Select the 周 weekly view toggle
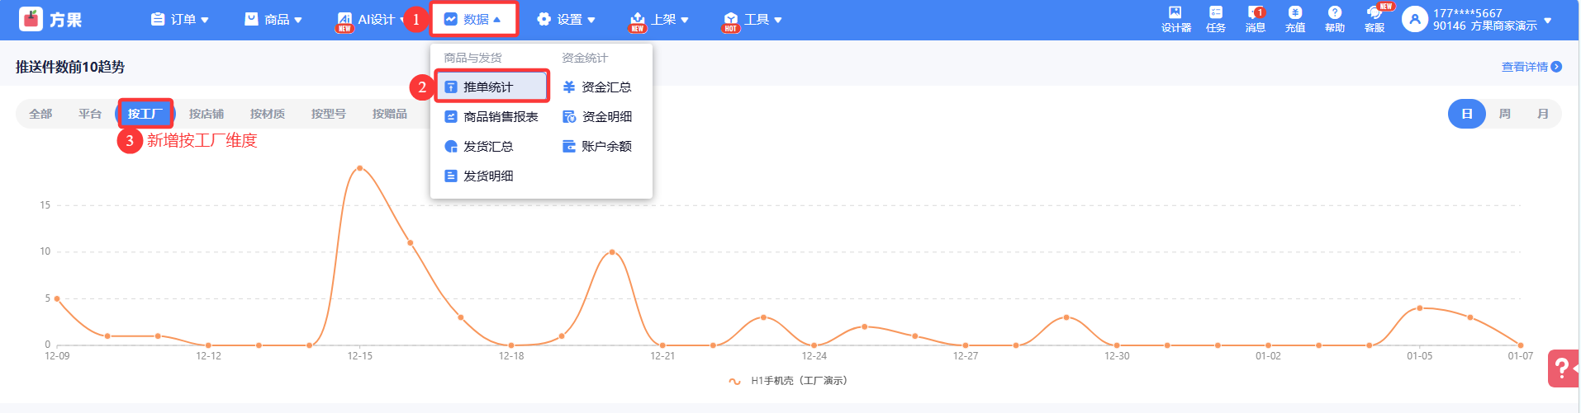 click(1505, 114)
